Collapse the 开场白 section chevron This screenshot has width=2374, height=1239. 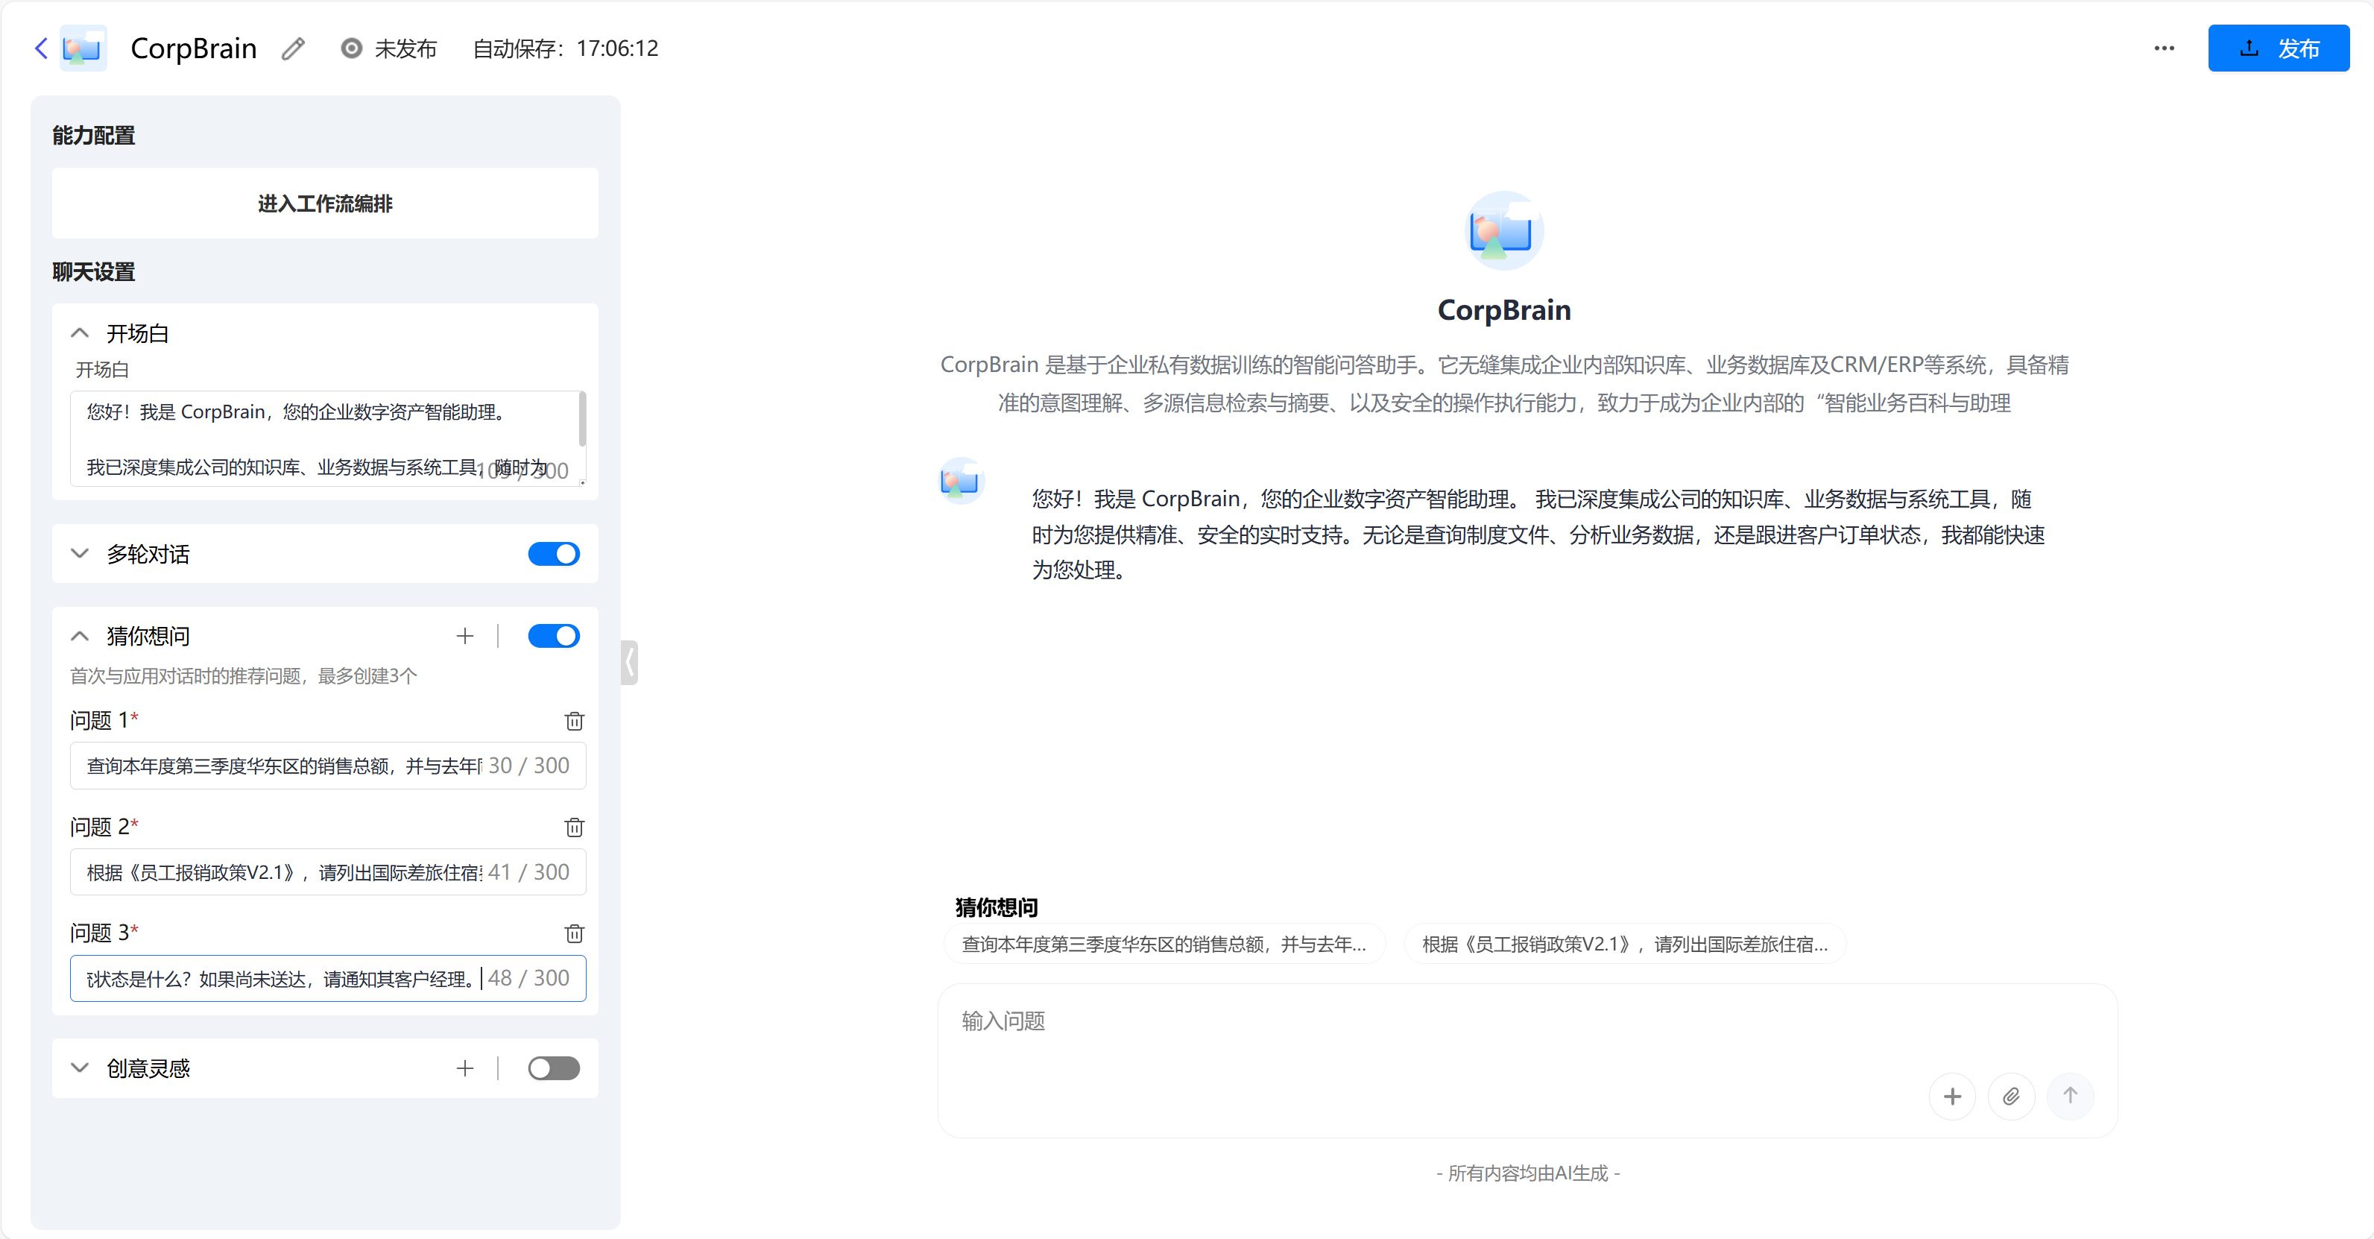pos(80,332)
